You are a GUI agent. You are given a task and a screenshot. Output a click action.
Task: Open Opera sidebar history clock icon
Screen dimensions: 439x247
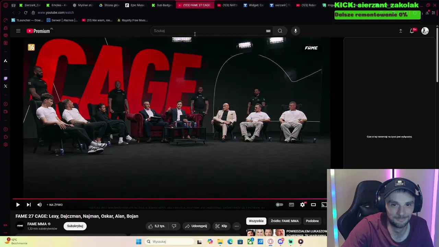click(5, 129)
